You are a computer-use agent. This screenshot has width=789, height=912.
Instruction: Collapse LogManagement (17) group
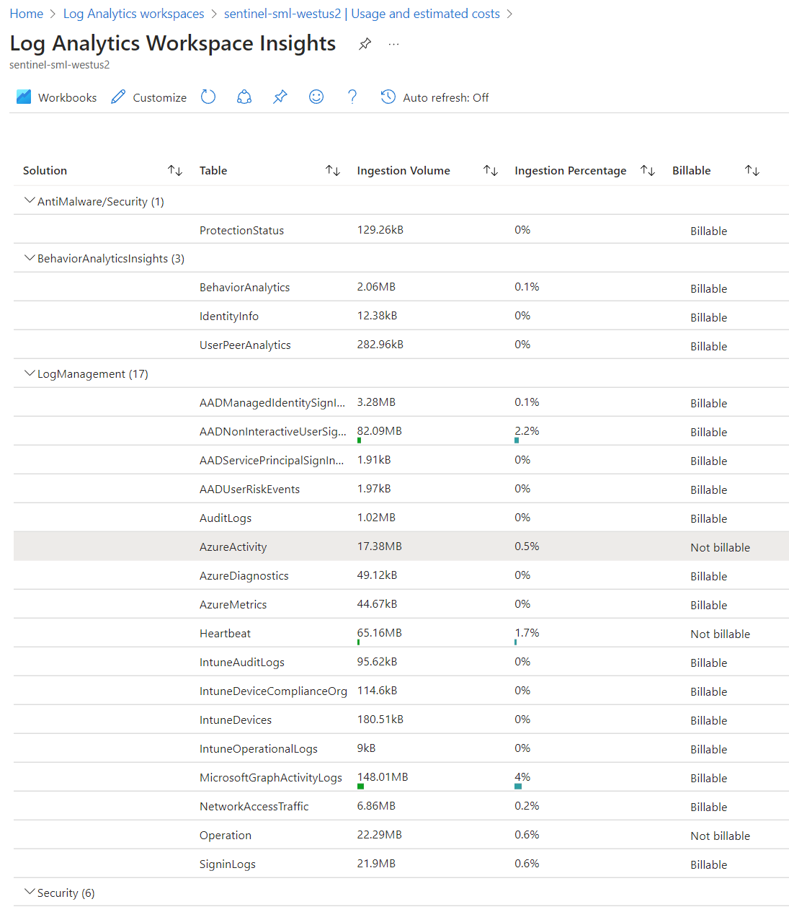(30, 373)
